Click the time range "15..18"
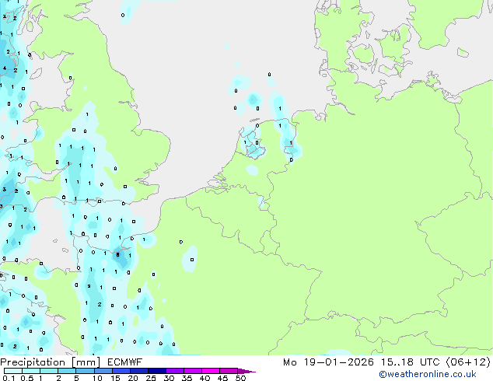Image resolution: width=493 pixels, height=381 pixels. pos(397,362)
